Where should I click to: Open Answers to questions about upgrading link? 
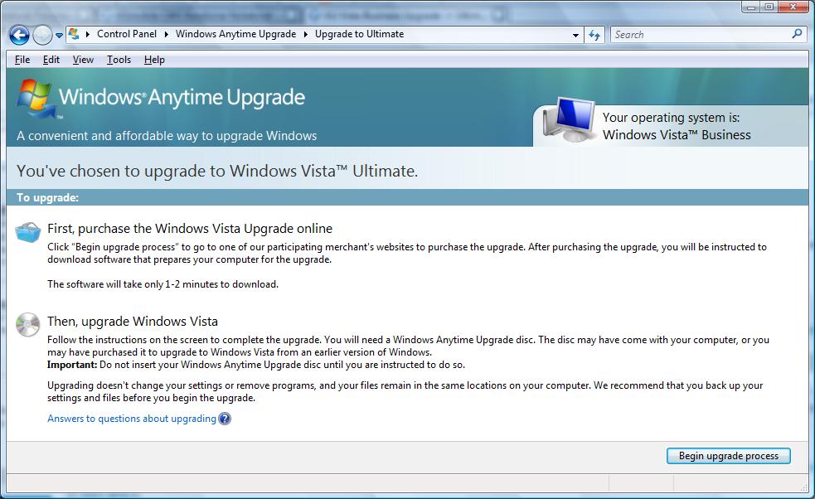[x=132, y=419]
